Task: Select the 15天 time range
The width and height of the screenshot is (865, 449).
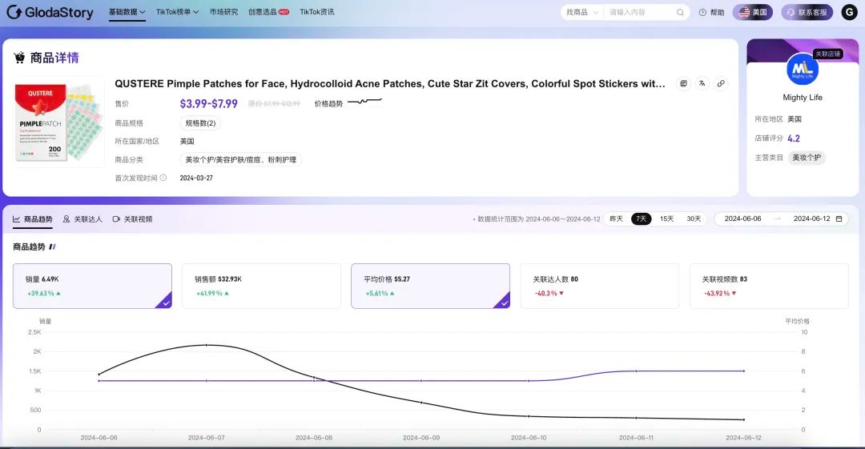Action: coord(666,219)
